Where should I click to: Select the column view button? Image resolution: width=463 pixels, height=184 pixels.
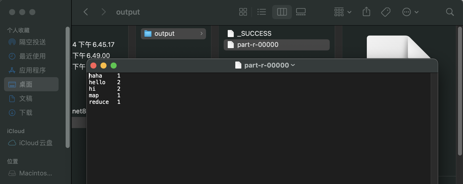point(282,12)
